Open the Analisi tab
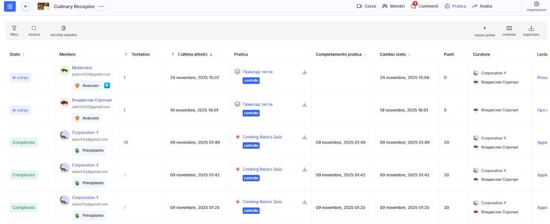This screenshot has width=550, height=224. click(x=482, y=6)
